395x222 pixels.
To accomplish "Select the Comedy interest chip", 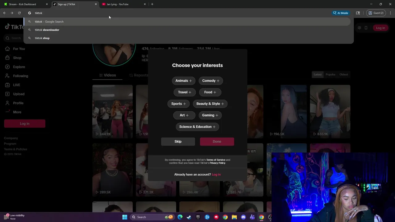I will pyautogui.click(x=211, y=81).
